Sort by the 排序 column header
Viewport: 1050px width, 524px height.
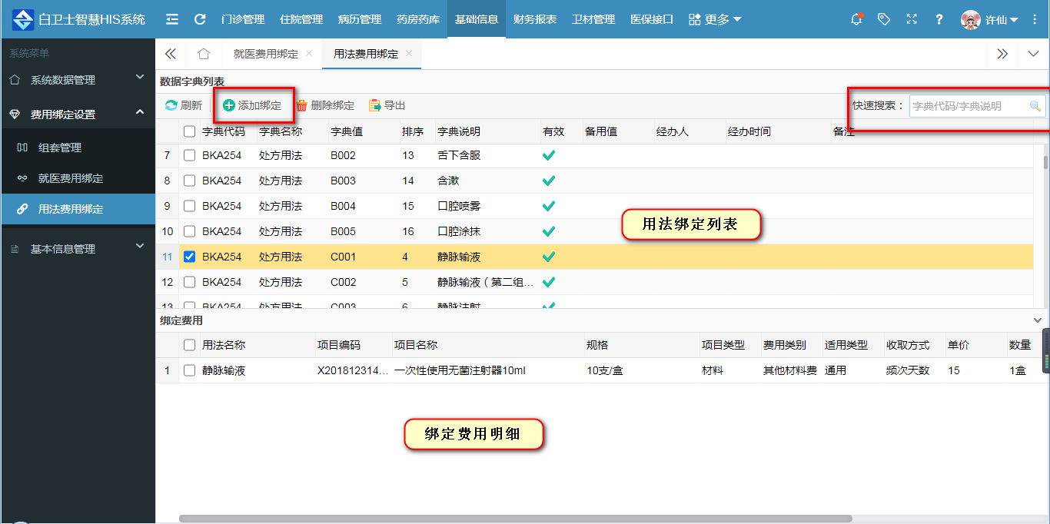[x=413, y=131]
